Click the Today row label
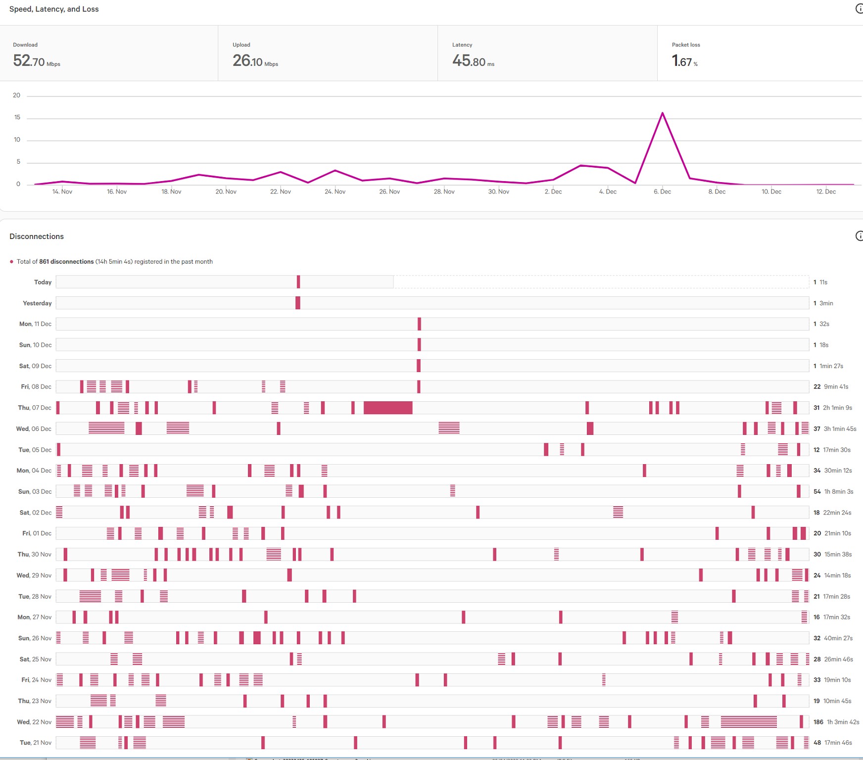The height and width of the screenshot is (760, 863). 43,282
